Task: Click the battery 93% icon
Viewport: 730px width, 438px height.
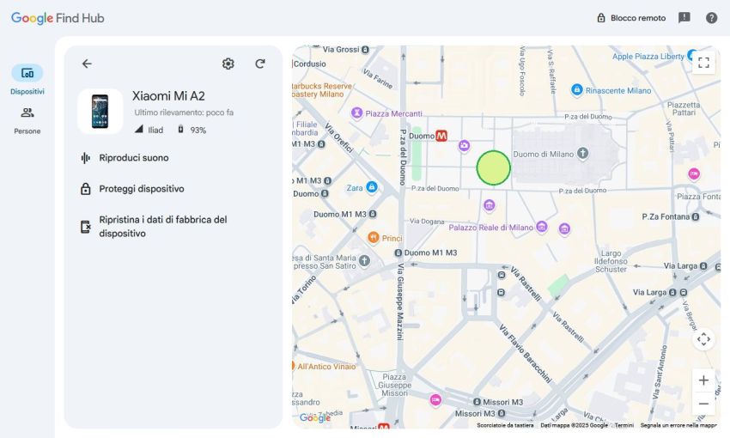Action: pos(180,130)
